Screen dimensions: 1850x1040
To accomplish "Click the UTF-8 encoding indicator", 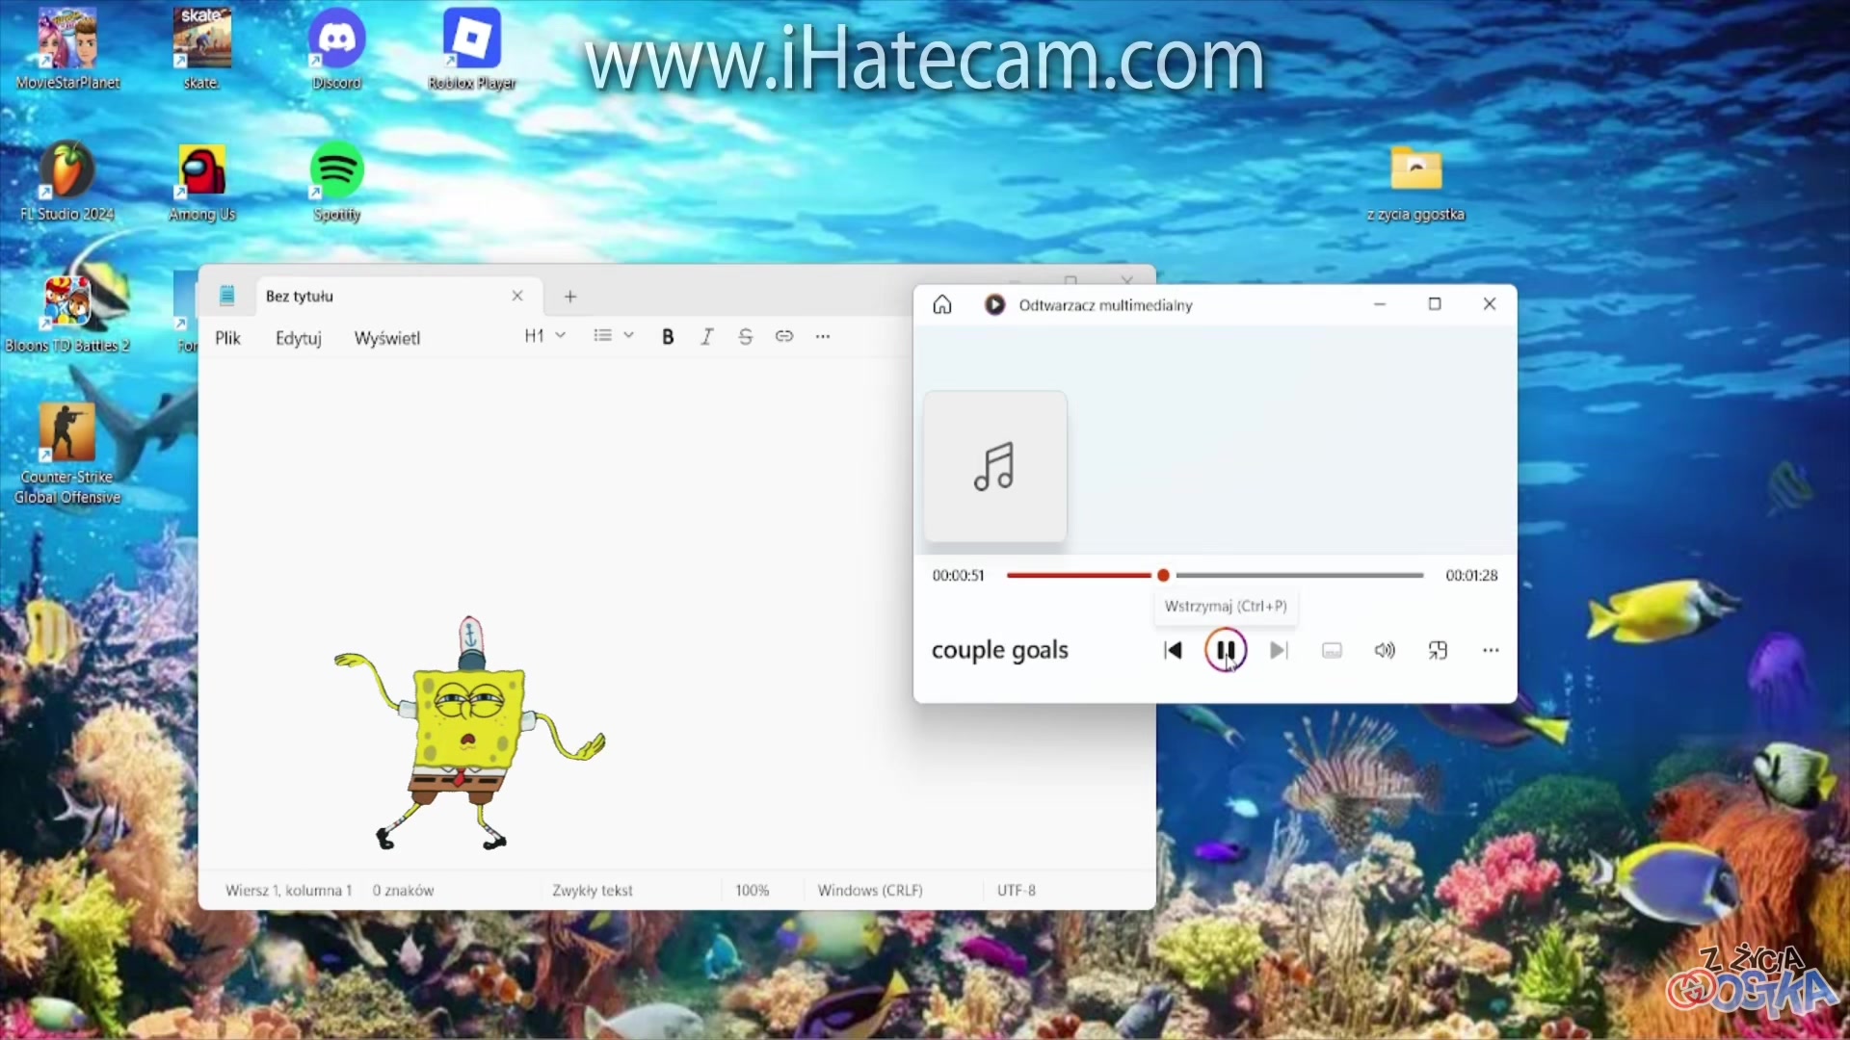I will (1017, 891).
